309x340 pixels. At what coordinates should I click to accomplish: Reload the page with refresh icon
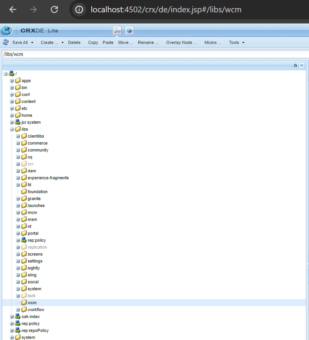[54, 10]
